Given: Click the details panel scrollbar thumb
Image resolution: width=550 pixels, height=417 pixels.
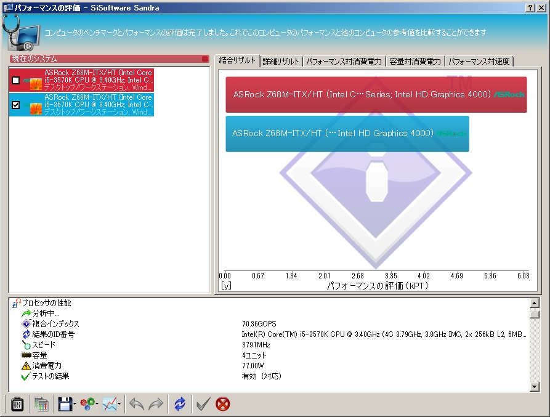Looking at the screenshot, I should [x=534, y=314].
